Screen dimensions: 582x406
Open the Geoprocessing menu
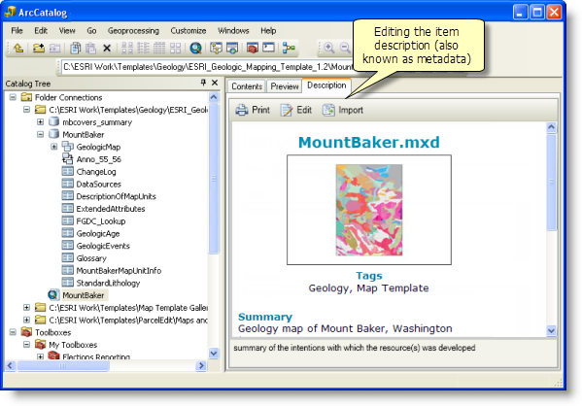click(x=133, y=31)
